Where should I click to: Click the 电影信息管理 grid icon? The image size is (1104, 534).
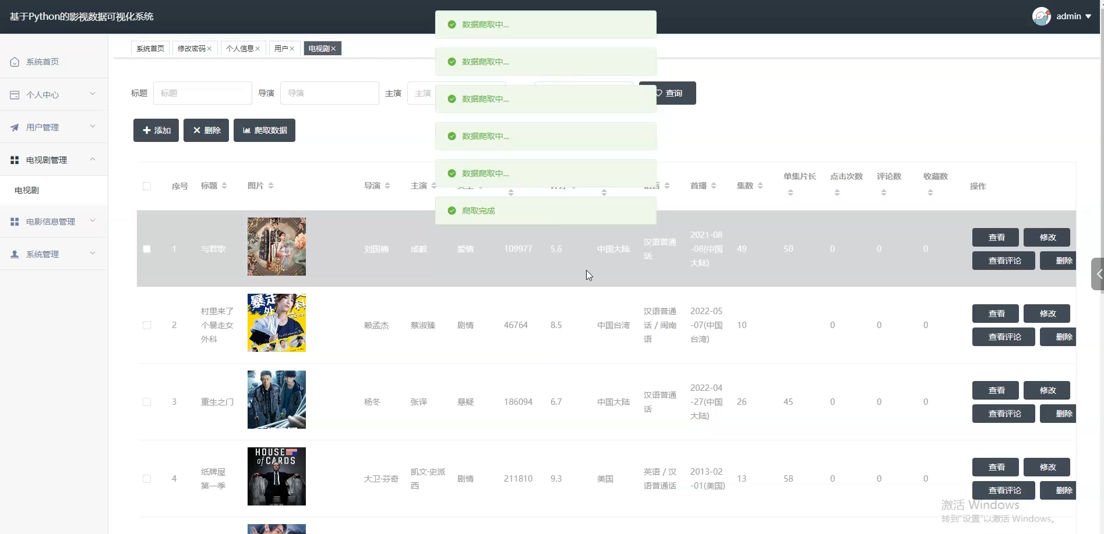[x=15, y=222]
